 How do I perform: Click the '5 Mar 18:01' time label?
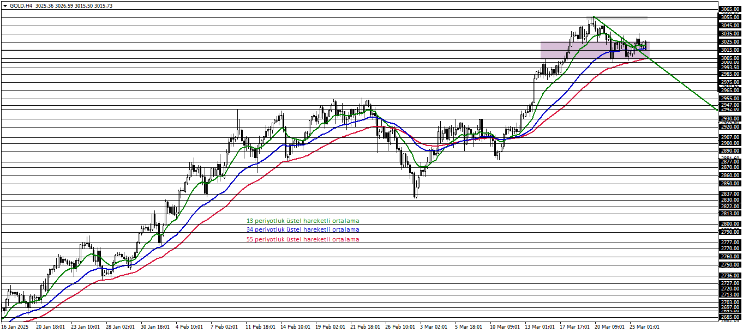tap(469, 328)
